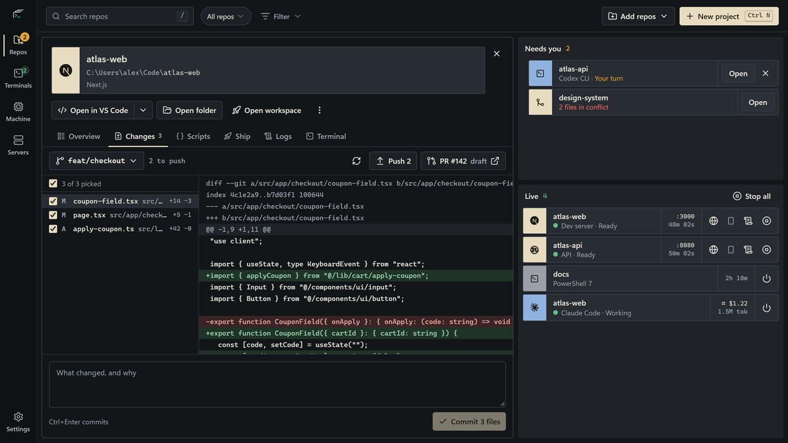The image size is (788, 443).
Task: Open the more options kebab menu
Action: 319,110
